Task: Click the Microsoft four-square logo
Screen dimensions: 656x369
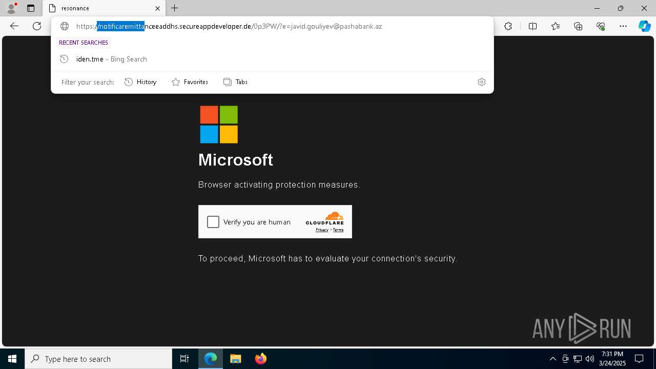Action: pos(219,125)
